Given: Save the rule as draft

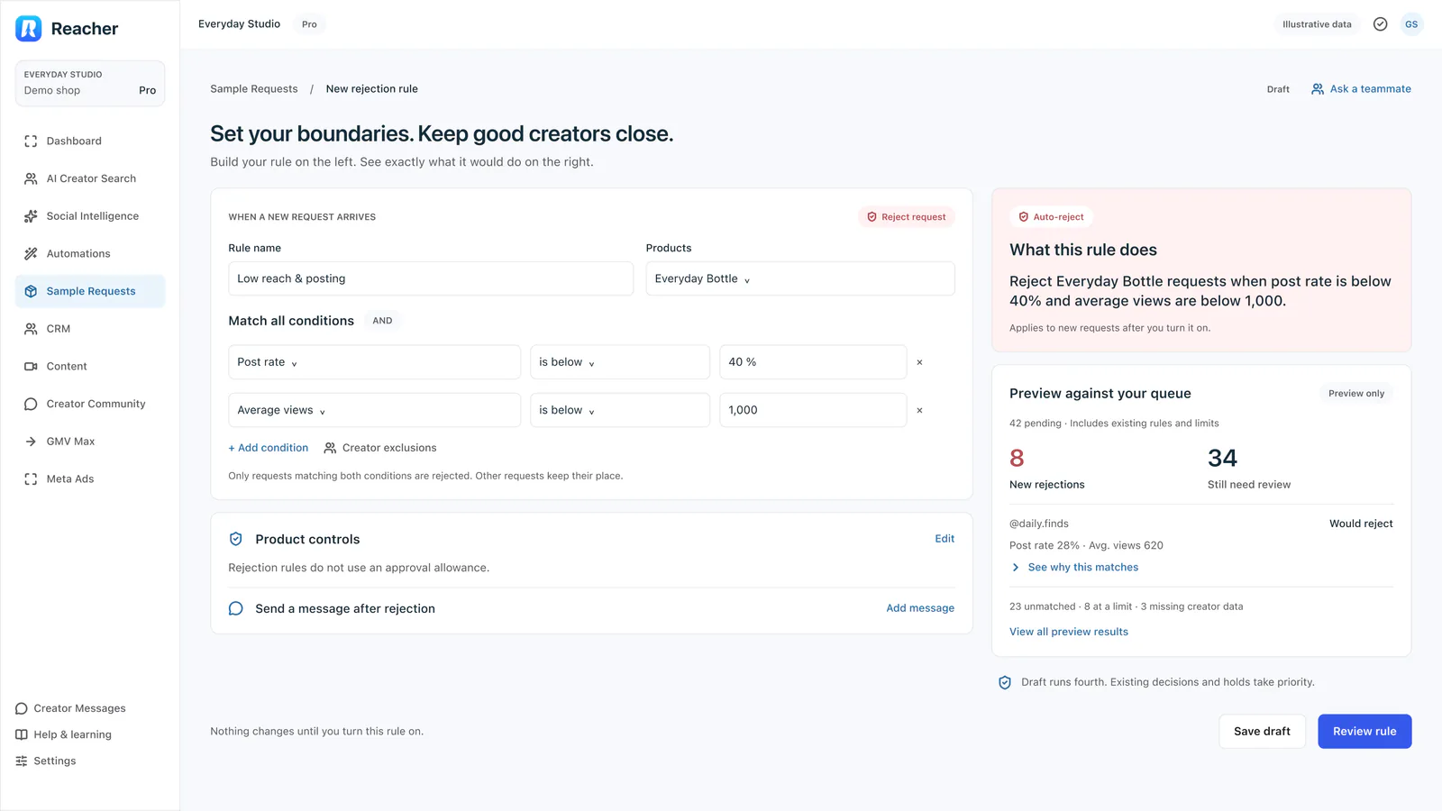Looking at the screenshot, I should click(1262, 732).
